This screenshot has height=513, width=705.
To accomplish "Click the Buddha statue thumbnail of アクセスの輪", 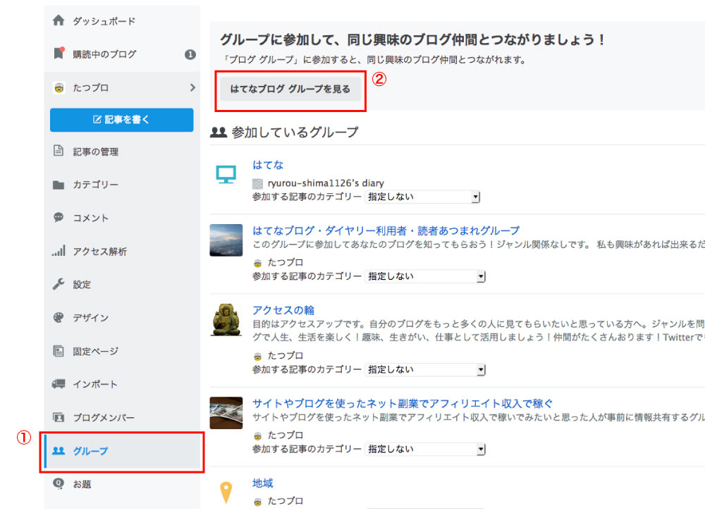I will (226, 320).
